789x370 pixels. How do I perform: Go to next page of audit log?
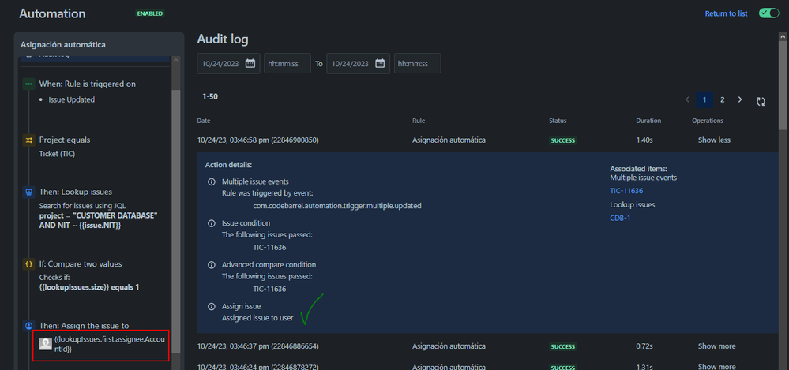(x=740, y=100)
